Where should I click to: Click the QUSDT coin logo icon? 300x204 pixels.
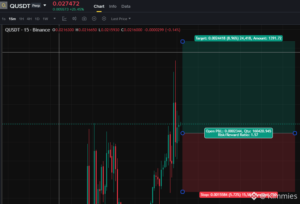pos(4,5)
